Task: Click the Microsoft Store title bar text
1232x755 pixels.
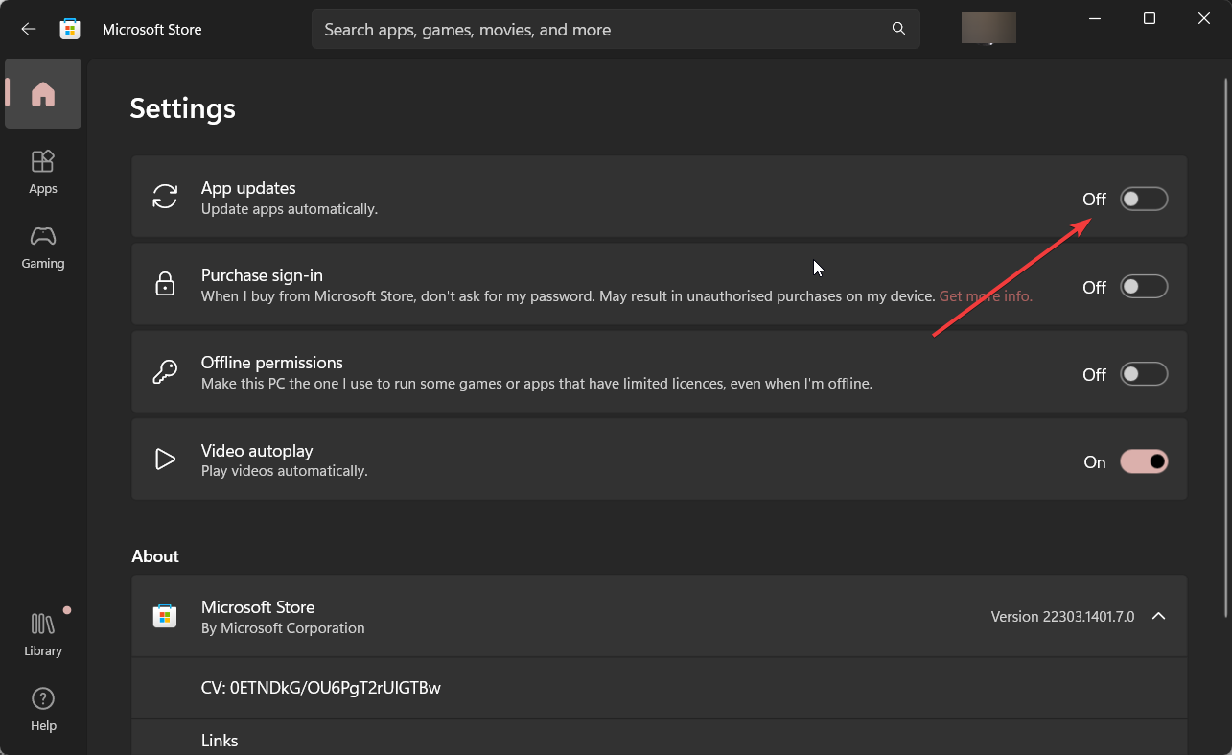Action: 152,30
